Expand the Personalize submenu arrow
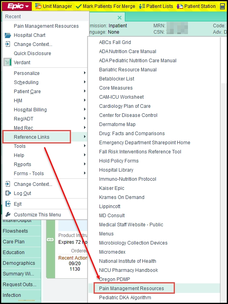The height and width of the screenshot is (304, 228). click(x=84, y=73)
